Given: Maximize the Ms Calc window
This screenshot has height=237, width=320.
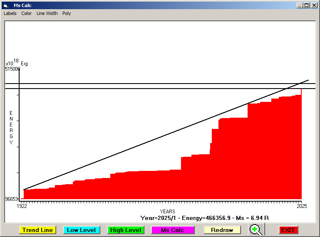Looking at the screenshot, I should (x=307, y=5).
